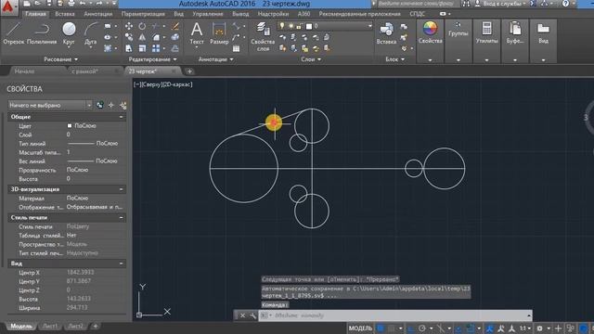Select the Размер dimension tool
The image size is (594, 334).
coord(219,33)
